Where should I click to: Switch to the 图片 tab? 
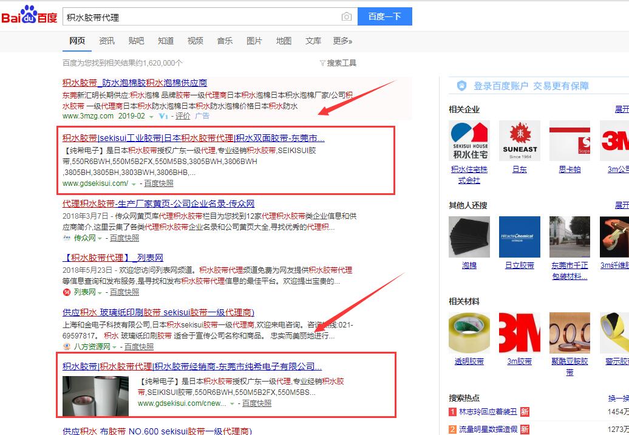coord(254,41)
